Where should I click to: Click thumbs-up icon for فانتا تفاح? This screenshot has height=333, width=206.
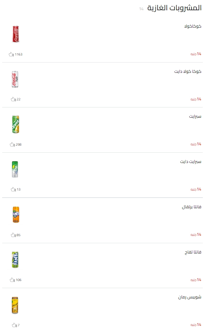tap(12, 280)
